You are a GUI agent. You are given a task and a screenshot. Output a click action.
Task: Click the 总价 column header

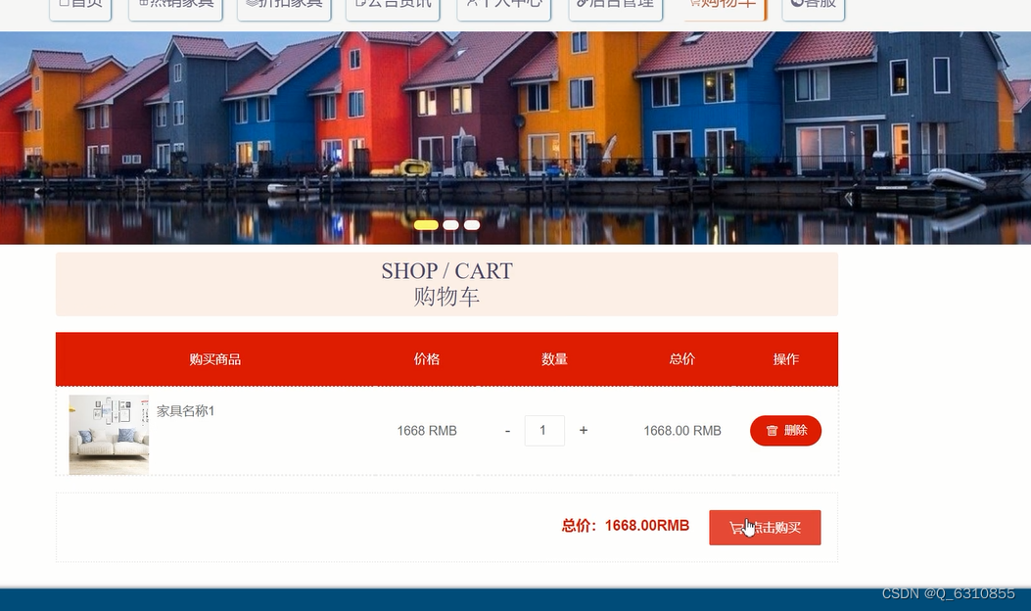(681, 359)
